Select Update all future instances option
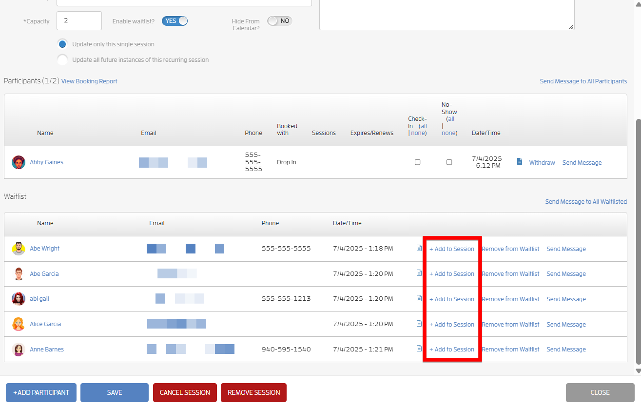 tap(62, 60)
